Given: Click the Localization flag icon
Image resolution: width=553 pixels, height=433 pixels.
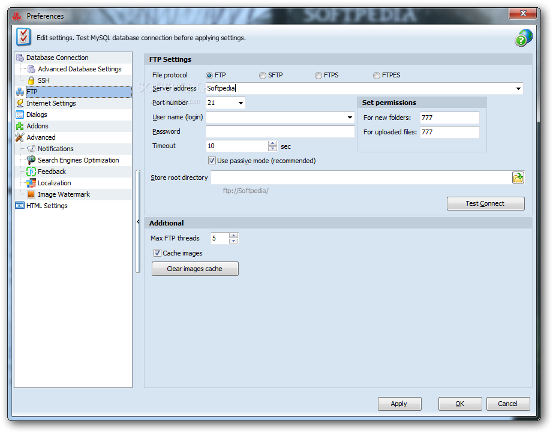Looking at the screenshot, I should [x=31, y=183].
